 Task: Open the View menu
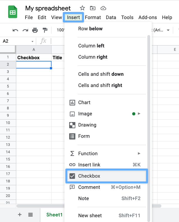pos(57,17)
